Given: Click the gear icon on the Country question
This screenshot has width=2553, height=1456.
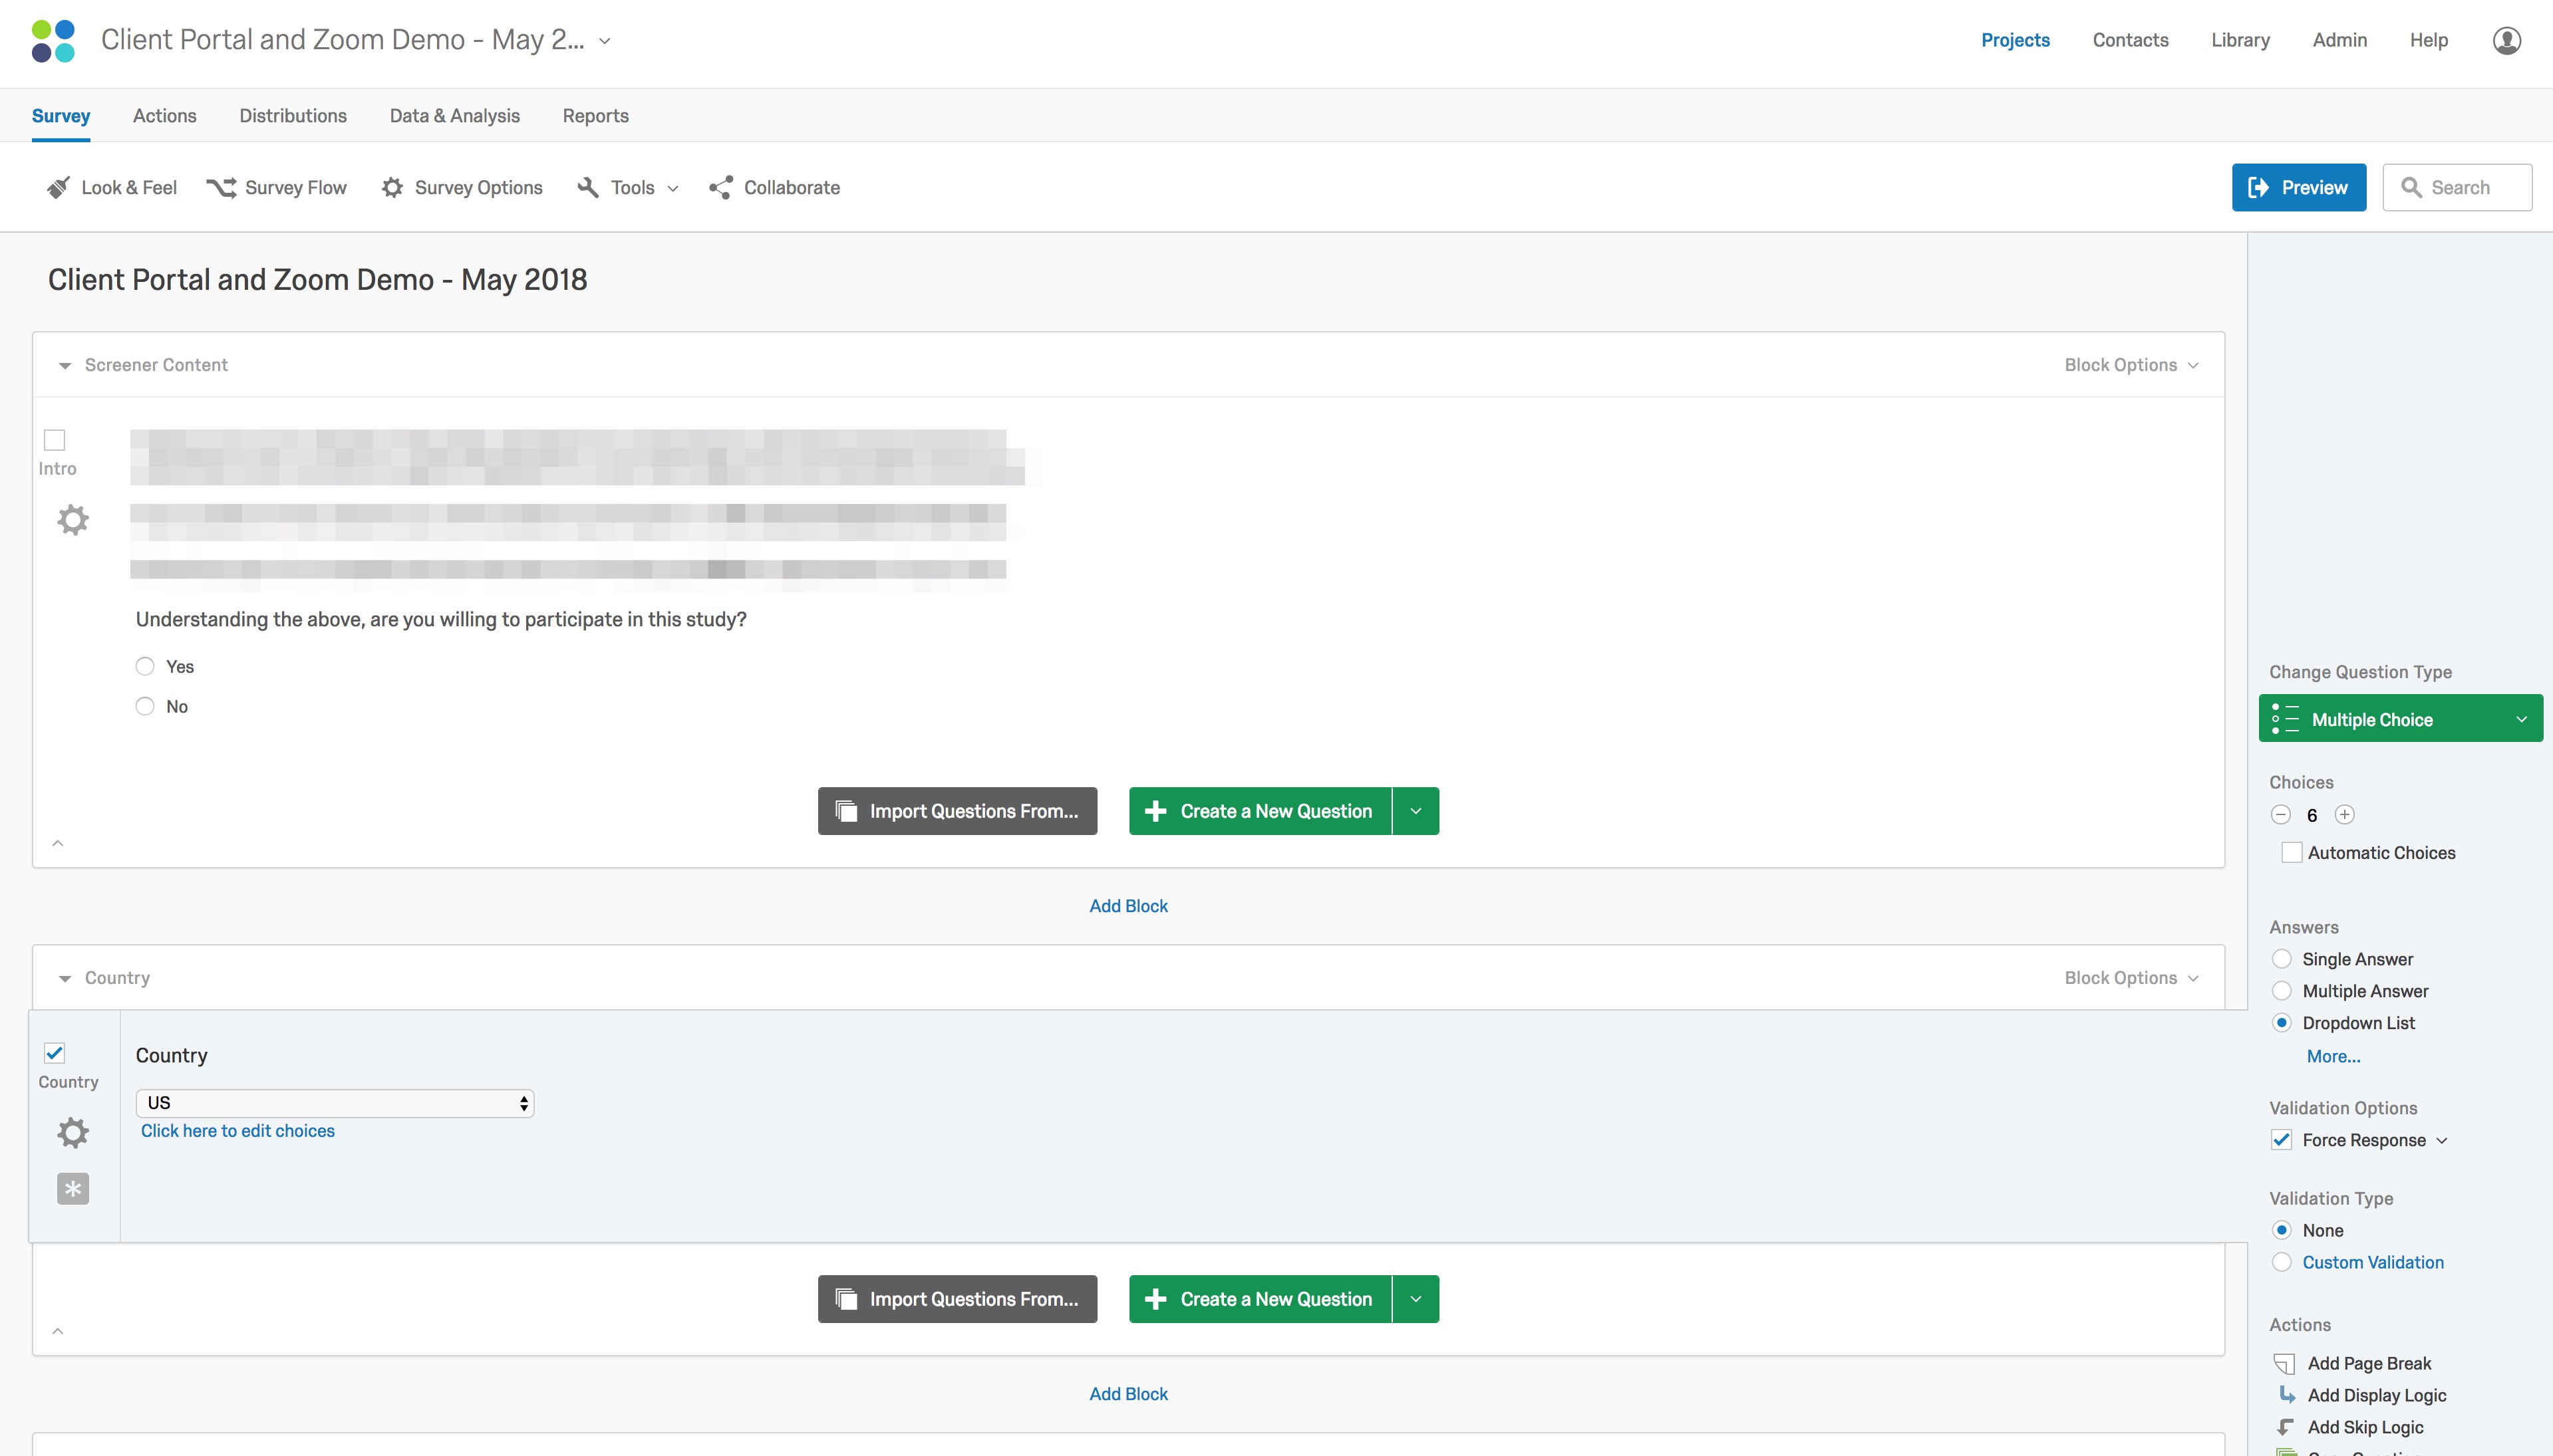Looking at the screenshot, I should click(72, 1132).
